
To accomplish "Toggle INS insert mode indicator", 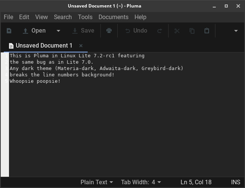I will pos(236,182).
